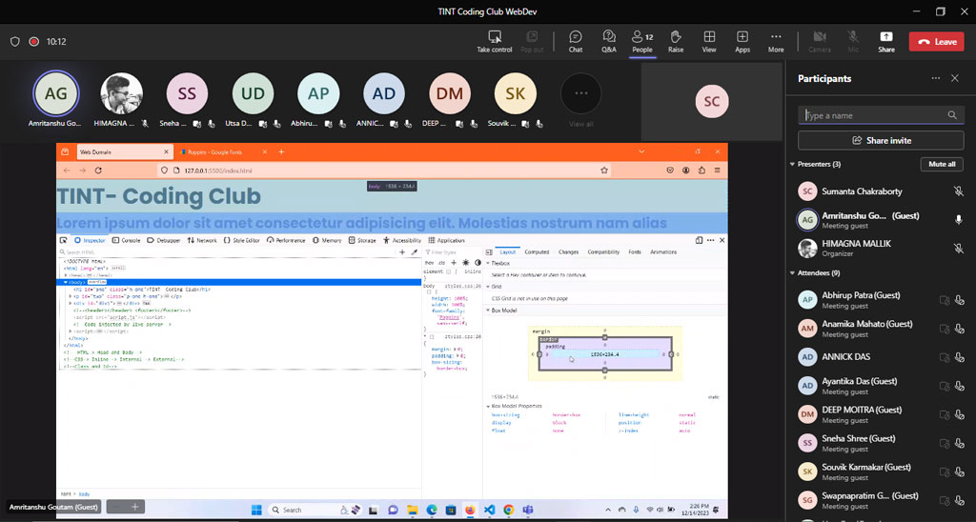Click the Chrome icon on the shared taskbar
This screenshot has height=522, width=976.
pyautogui.click(x=509, y=510)
